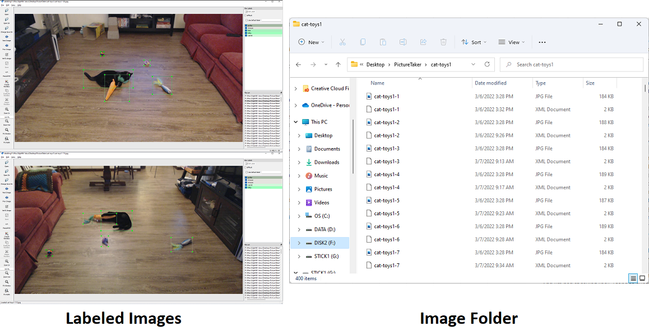The image size is (649, 336).
Task: Go to Next Image in lower labelImg window
Action: point(7,190)
